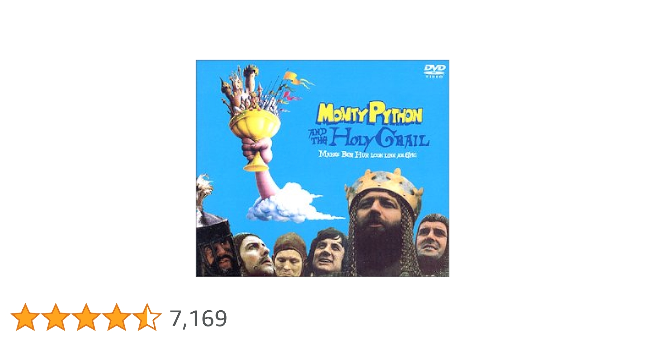Open the Monty Python DVD cover image
Image resolution: width=646 pixels, height=338 pixels.
[x=322, y=168]
